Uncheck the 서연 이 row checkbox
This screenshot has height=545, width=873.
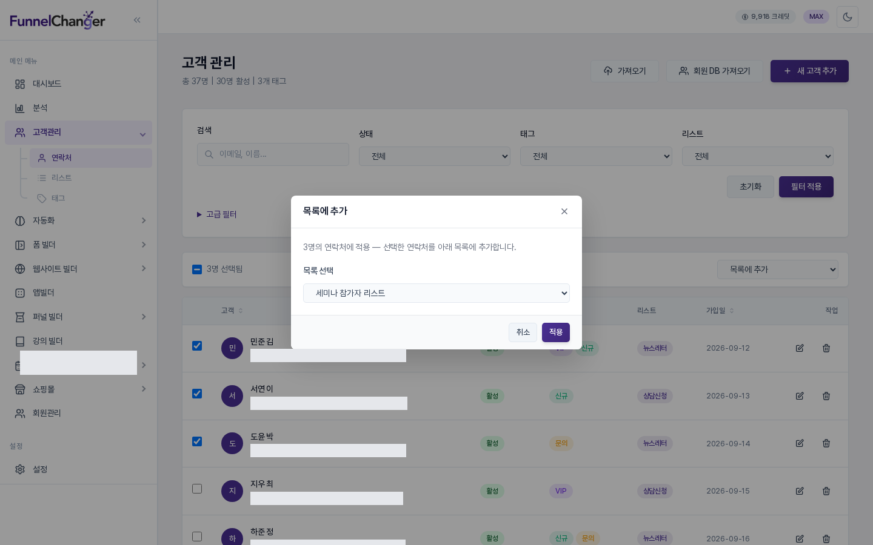click(197, 394)
